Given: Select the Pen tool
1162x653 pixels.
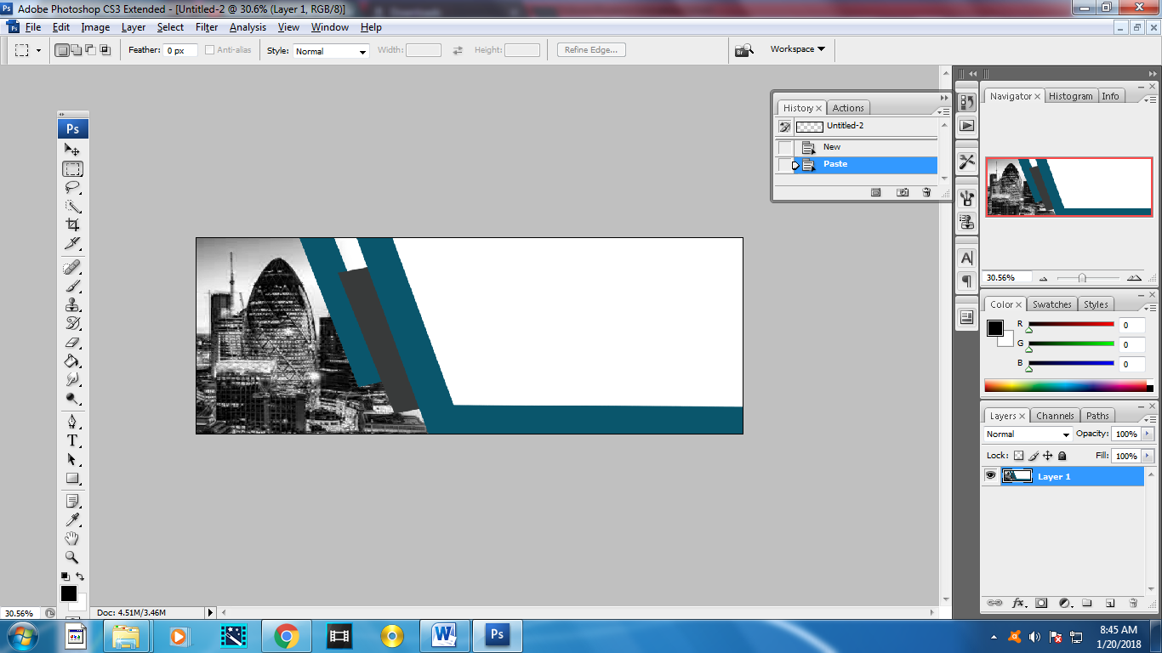Looking at the screenshot, I should coord(72,423).
